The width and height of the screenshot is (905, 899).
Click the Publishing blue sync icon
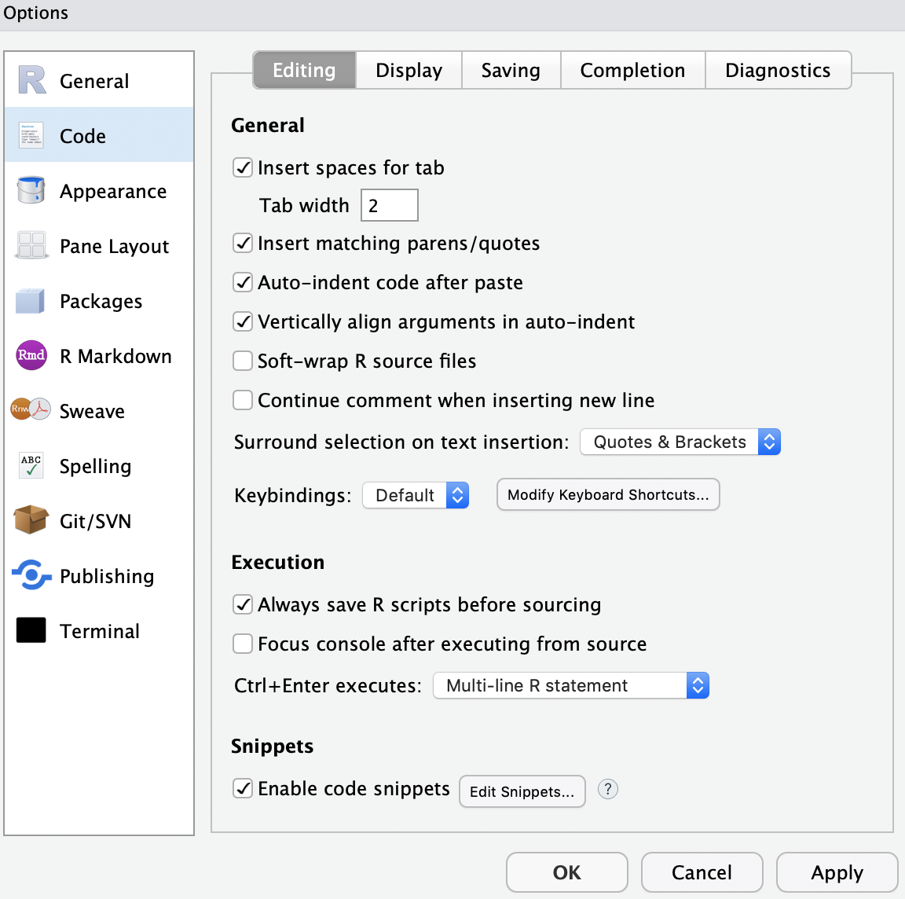pos(31,575)
